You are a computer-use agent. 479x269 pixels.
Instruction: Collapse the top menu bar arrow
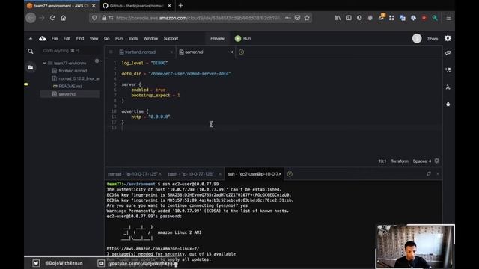coord(31,38)
